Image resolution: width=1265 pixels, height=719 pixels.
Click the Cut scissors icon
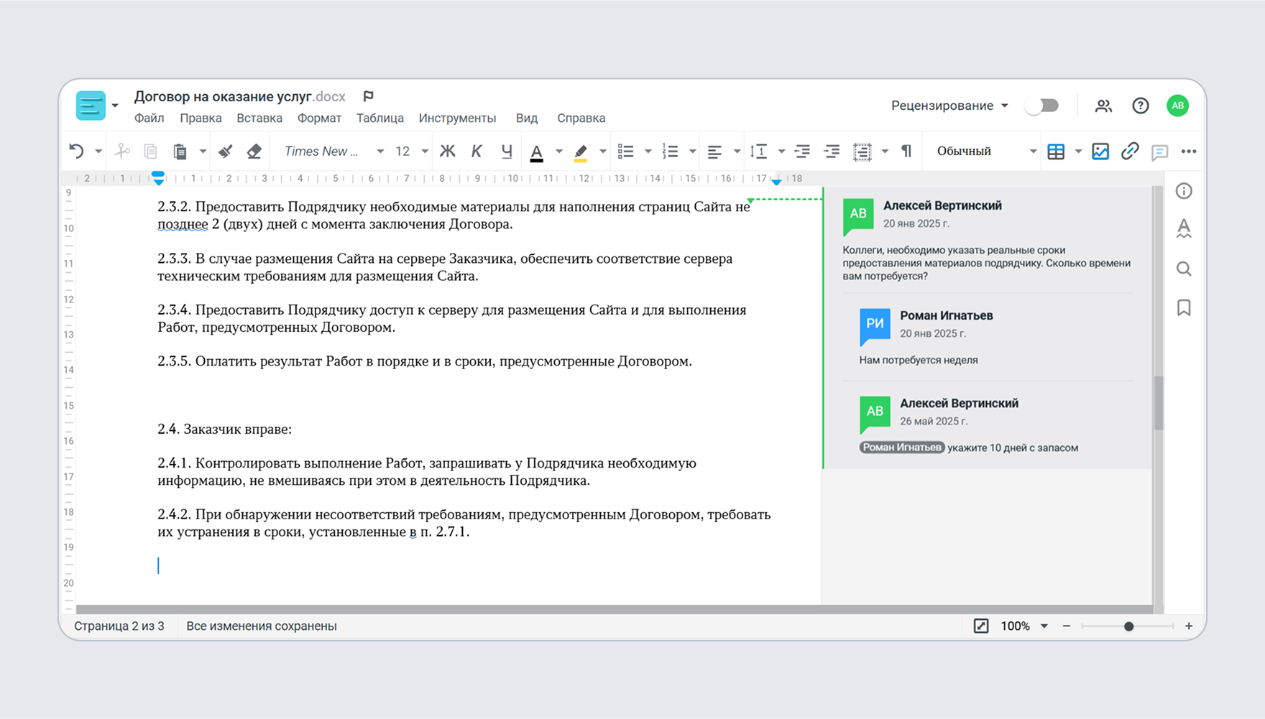(x=122, y=151)
